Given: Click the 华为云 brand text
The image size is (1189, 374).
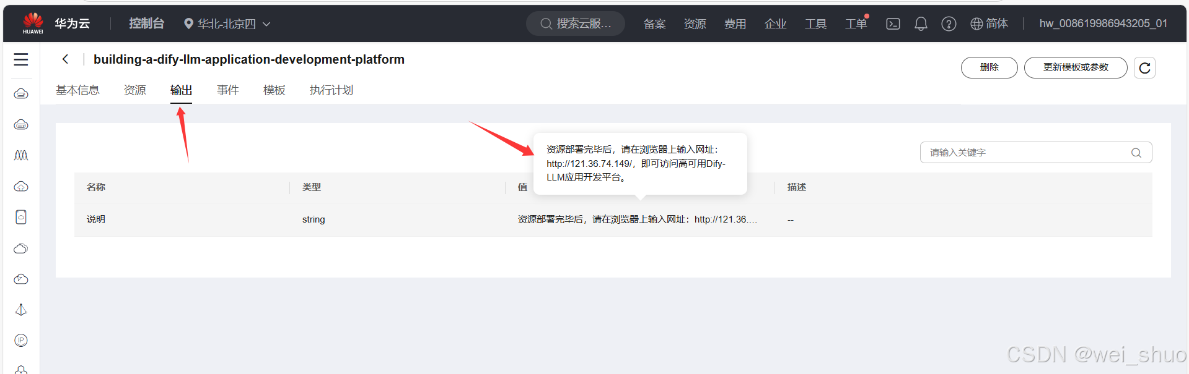Looking at the screenshot, I should (x=72, y=23).
